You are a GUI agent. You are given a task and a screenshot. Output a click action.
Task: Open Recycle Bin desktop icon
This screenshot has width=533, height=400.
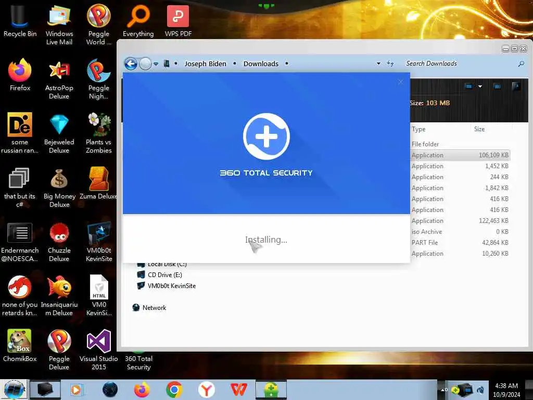(20, 20)
